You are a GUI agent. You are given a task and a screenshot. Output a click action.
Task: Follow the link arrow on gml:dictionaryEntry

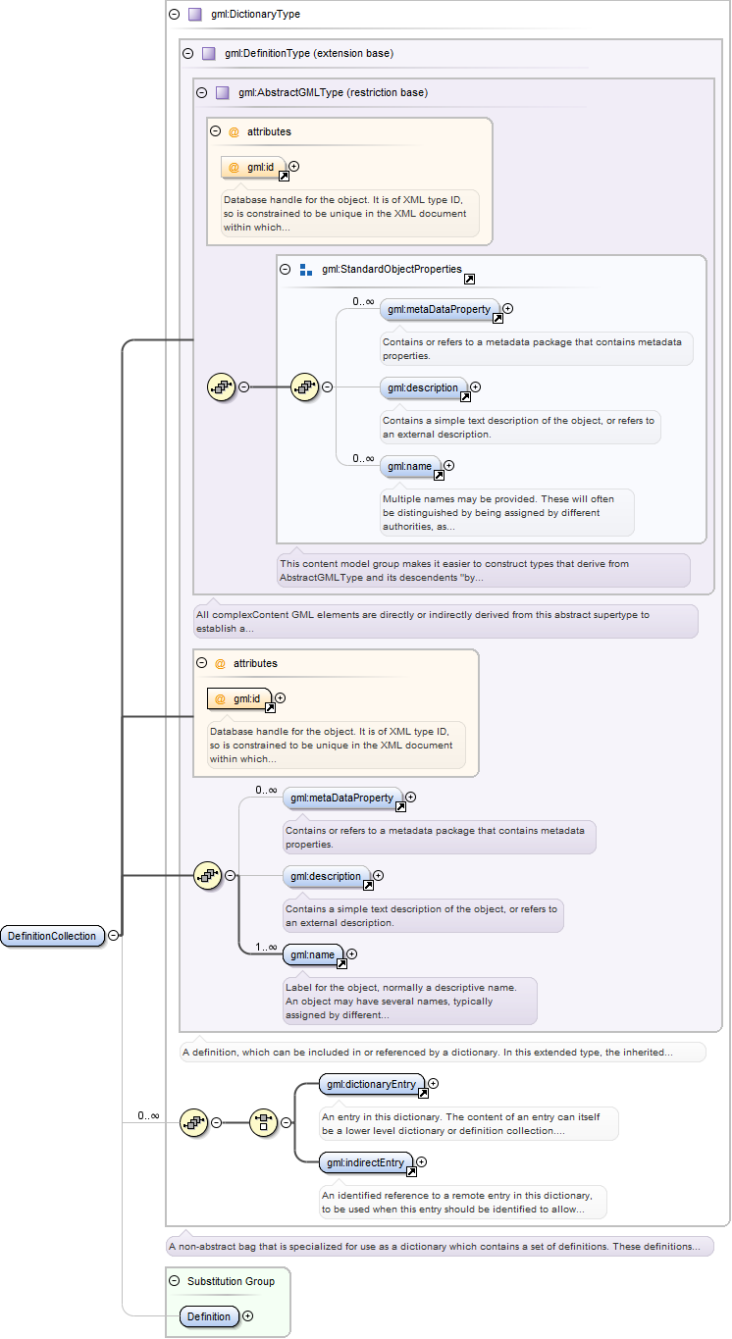423,1093
